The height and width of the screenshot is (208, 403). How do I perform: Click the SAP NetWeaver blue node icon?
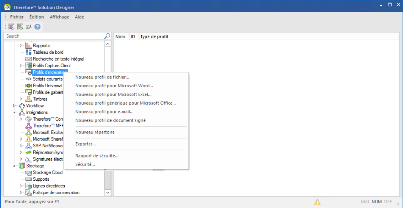[x=29, y=146]
